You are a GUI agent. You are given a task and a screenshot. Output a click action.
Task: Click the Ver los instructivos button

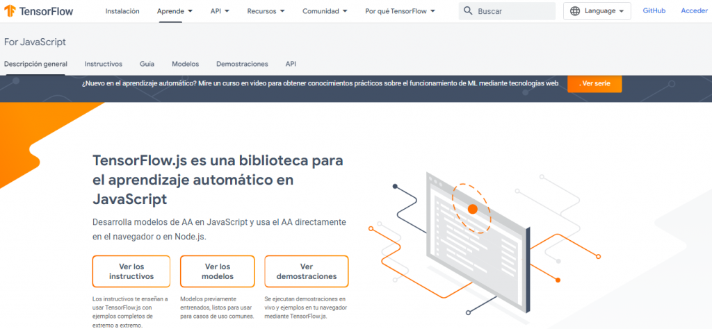tap(131, 271)
